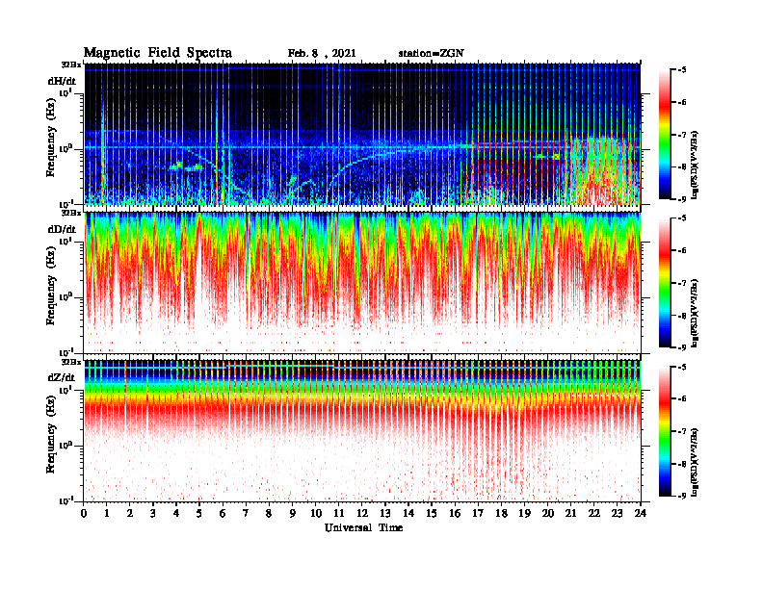Click the "-9" value on dH/dt color bar
The image size is (763, 589).
(x=682, y=200)
